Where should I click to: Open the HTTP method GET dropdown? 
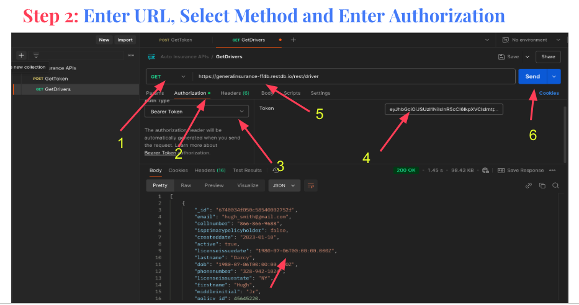coord(168,77)
